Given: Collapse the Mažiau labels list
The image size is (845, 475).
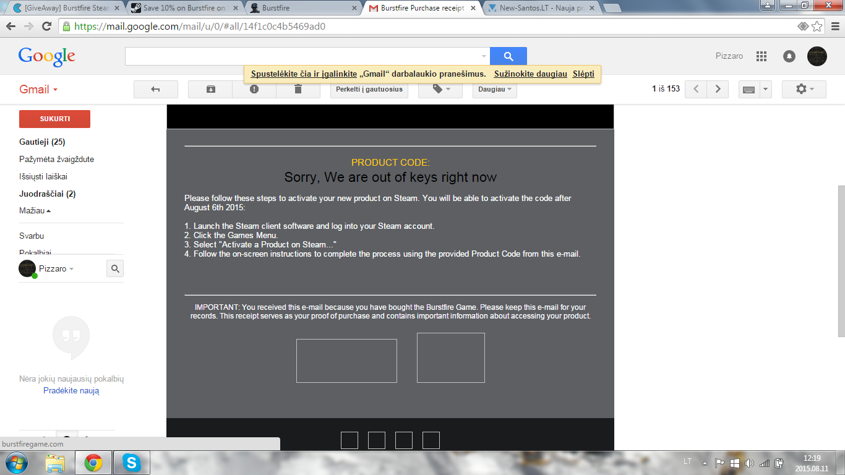Looking at the screenshot, I should tap(35, 211).
